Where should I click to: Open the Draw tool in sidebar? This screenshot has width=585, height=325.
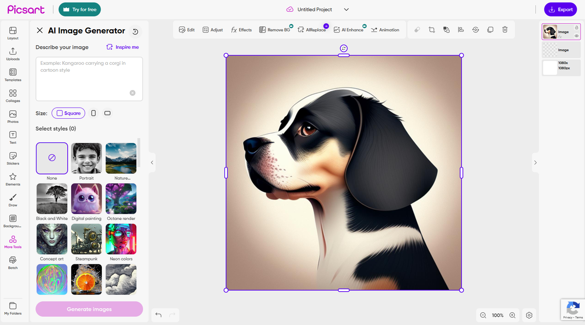(x=13, y=200)
